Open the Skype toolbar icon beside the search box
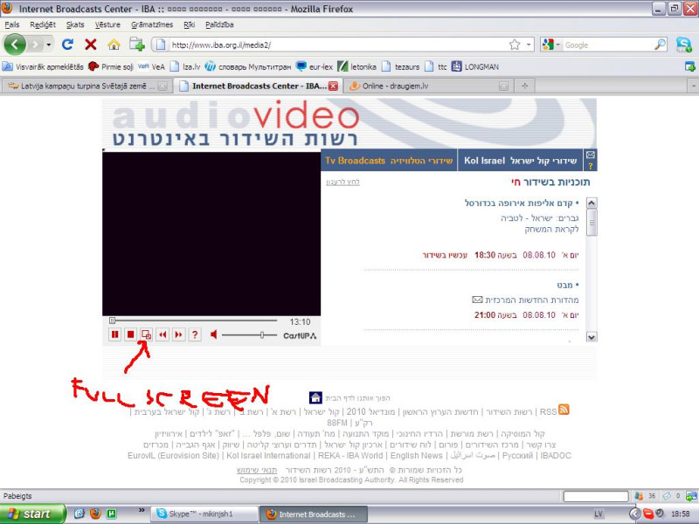The image size is (699, 524). (x=683, y=45)
